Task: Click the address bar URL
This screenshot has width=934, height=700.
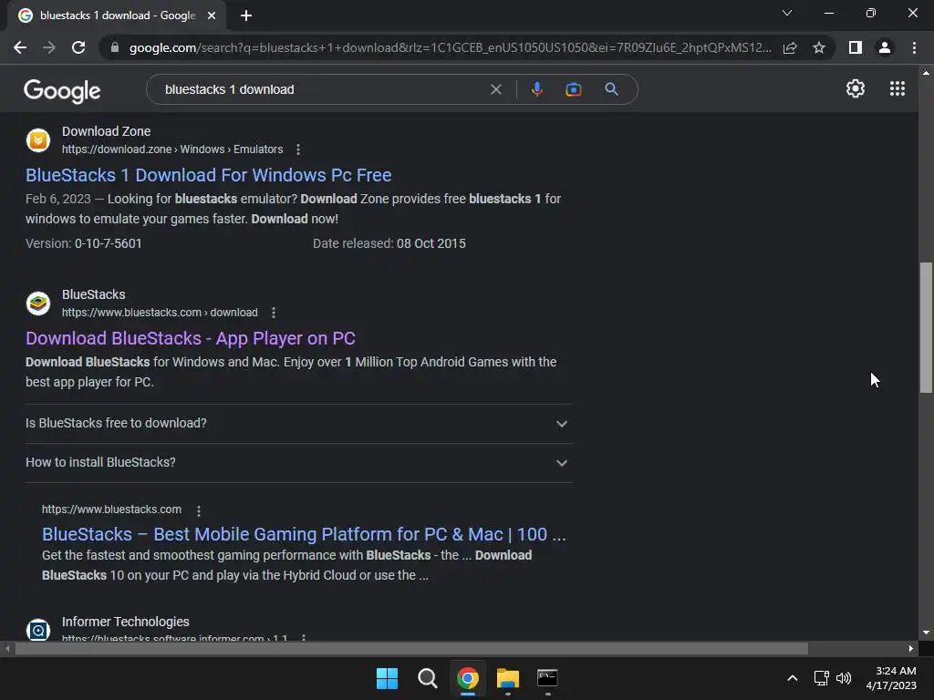Action: [450, 47]
